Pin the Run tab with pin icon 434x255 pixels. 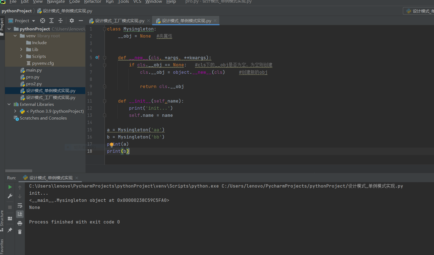click(x=10, y=230)
